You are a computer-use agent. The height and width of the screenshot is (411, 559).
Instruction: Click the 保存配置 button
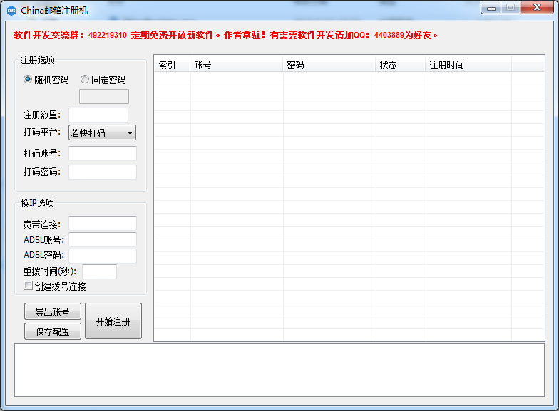click(53, 332)
